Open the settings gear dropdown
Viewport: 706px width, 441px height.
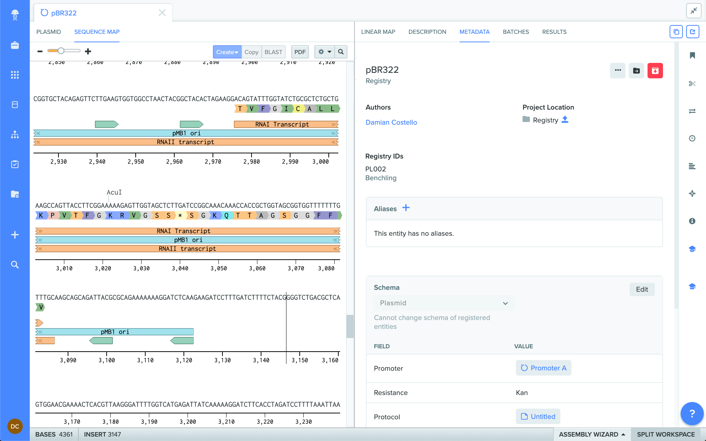[324, 52]
